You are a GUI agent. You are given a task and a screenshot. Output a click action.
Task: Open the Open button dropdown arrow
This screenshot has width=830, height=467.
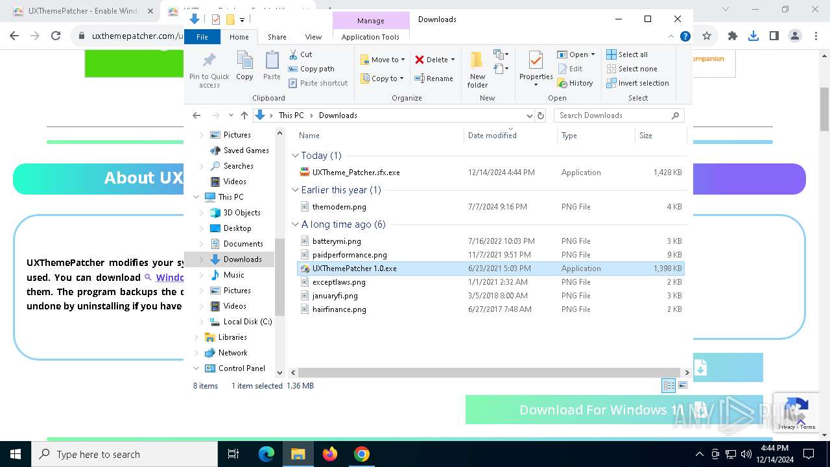pos(593,54)
